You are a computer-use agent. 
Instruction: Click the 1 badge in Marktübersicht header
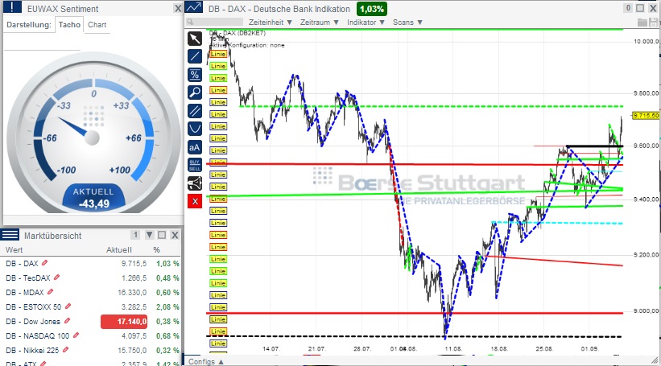coord(135,235)
